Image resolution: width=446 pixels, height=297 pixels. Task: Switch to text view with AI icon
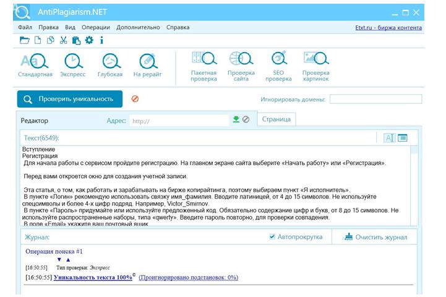tap(389, 138)
